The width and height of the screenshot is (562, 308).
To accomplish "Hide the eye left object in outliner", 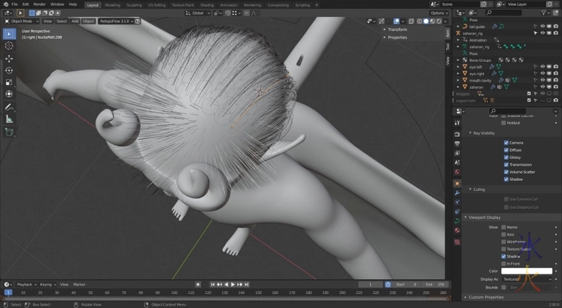I will click(x=542, y=66).
